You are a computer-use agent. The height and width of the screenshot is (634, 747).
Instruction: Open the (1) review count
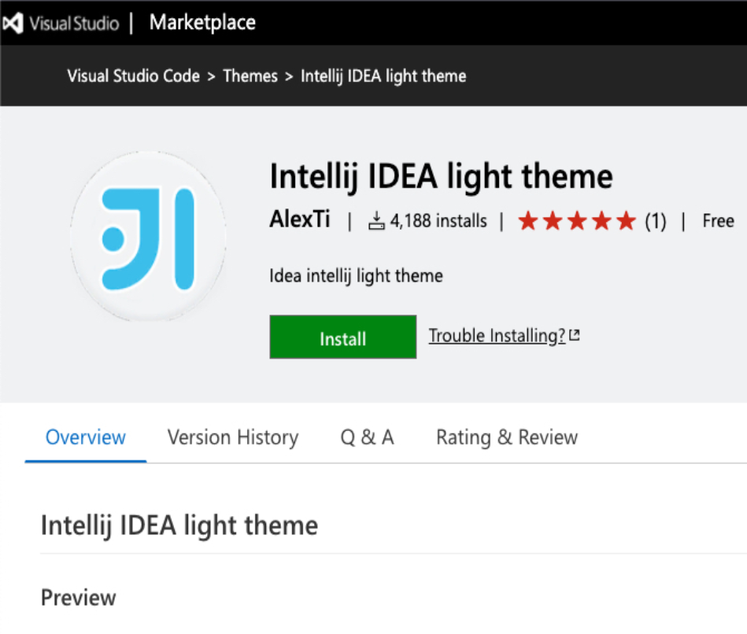(655, 222)
